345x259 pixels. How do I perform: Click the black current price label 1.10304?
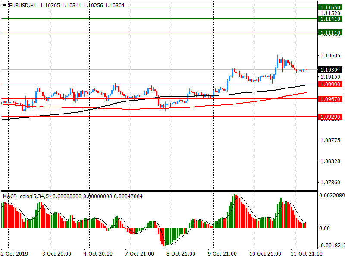tap(330, 69)
